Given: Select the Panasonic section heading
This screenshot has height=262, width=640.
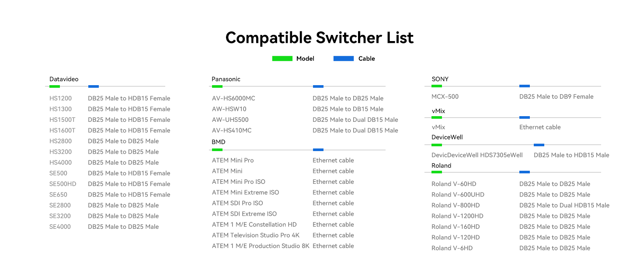Looking at the screenshot, I should pos(226,79).
